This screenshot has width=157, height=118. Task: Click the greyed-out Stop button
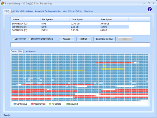[x=125, y=39]
